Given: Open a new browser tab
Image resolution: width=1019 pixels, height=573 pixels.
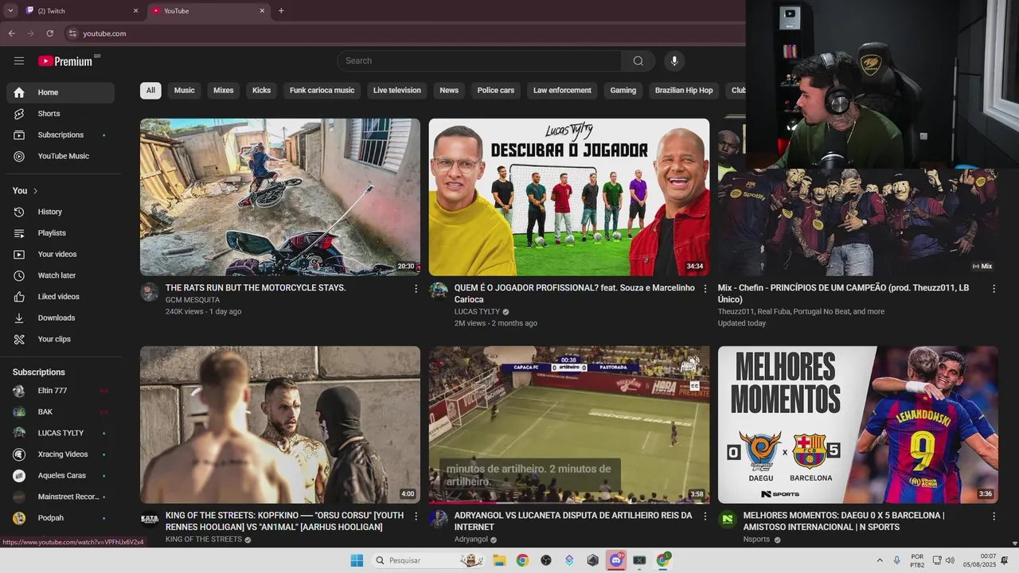Looking at the screenshot, I should point(281,10).
